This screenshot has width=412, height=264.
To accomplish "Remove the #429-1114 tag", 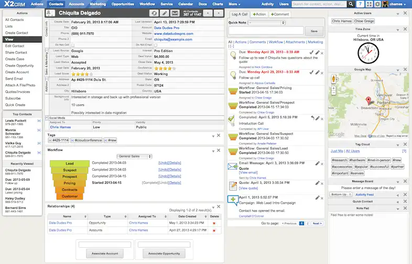I will (x=50, y=140).
